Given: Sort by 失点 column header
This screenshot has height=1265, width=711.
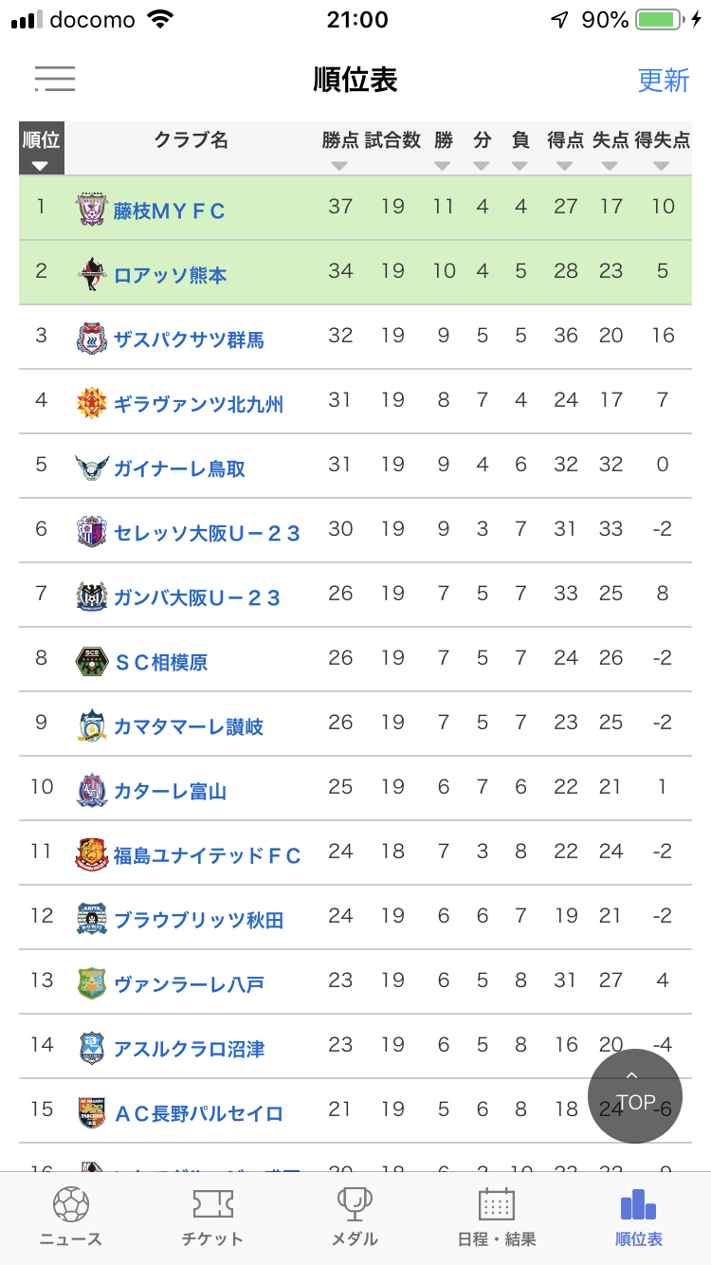Looking at the screenshot, I should (x=611, y=141).
